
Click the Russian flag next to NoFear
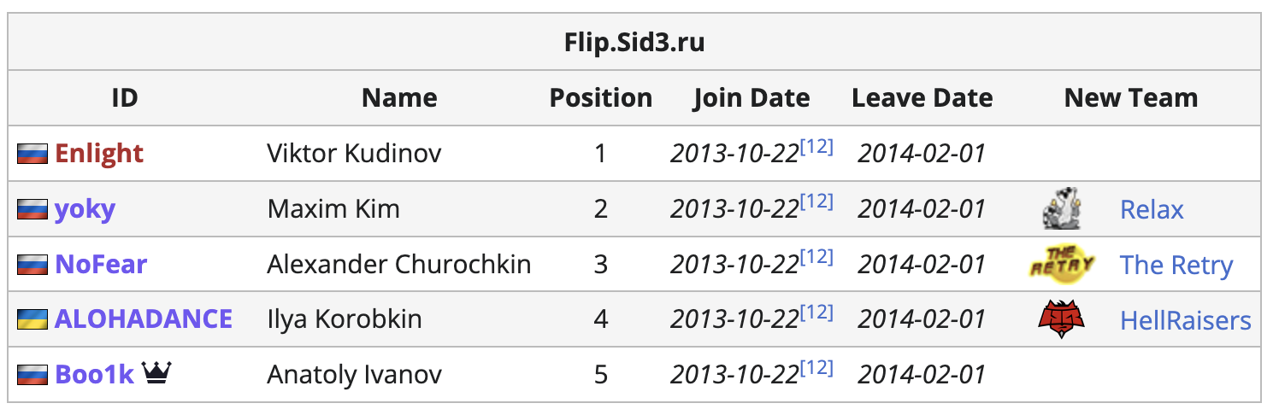[x=32, y=265]
